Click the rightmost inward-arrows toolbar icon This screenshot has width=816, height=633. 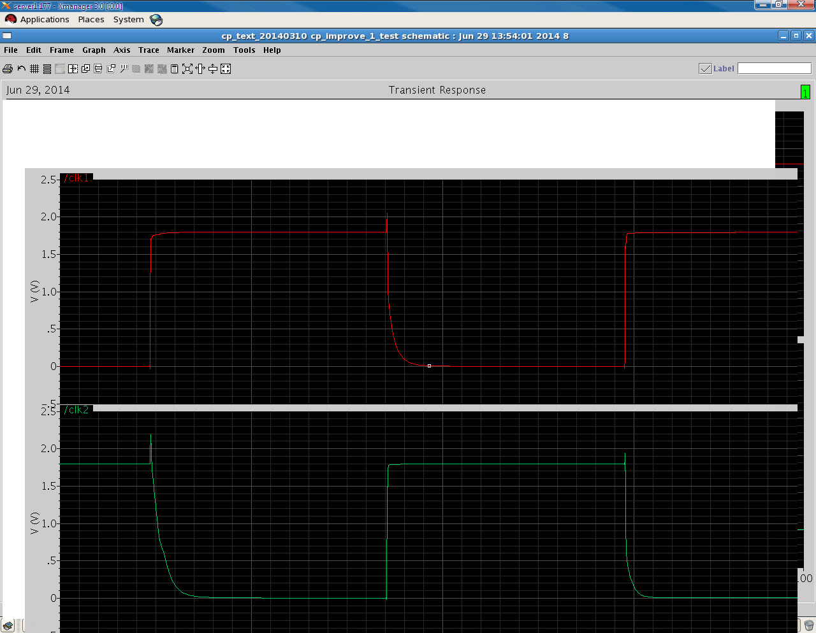(226, 69)
